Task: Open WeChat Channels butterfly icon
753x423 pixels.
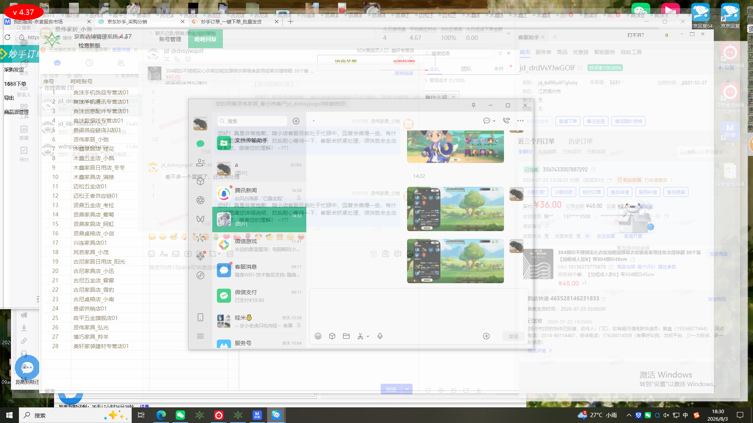Action: 200,219
